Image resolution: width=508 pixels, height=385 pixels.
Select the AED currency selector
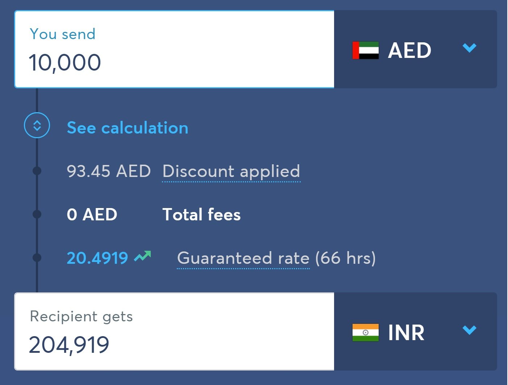click(x=416, y=49)
